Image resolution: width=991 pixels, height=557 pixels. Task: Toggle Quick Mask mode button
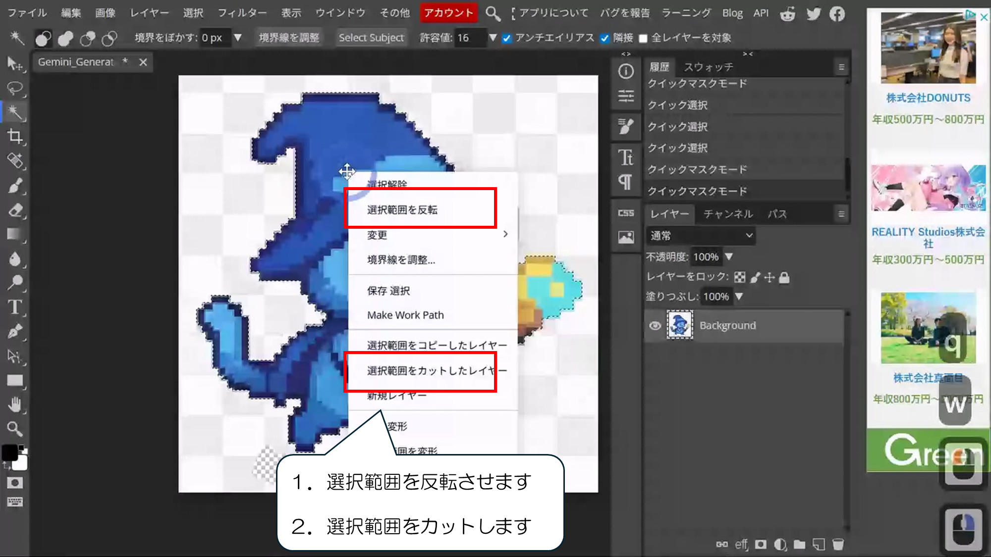click(x=15, y=483)
